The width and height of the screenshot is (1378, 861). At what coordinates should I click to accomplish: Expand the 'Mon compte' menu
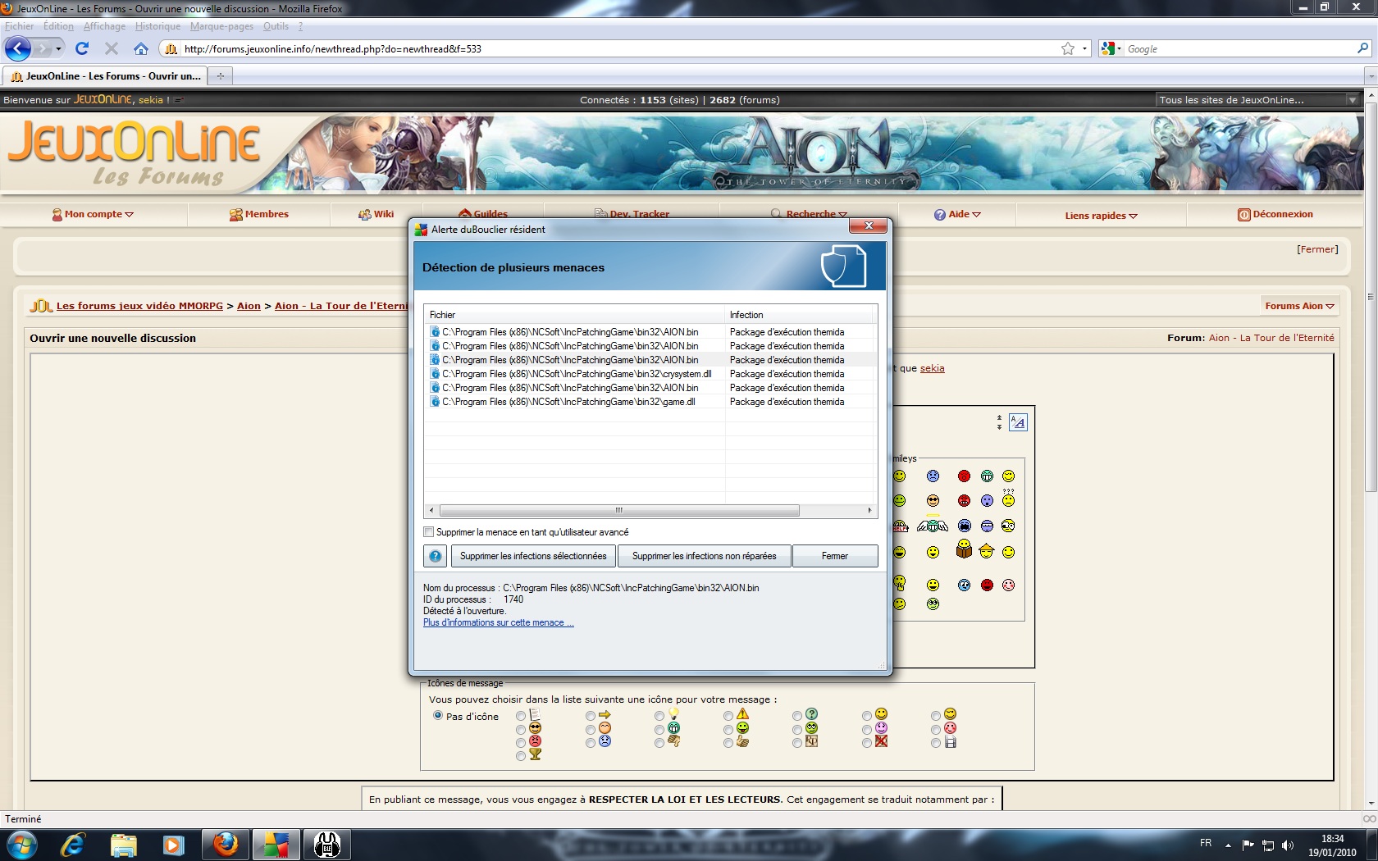click(93, 214)
